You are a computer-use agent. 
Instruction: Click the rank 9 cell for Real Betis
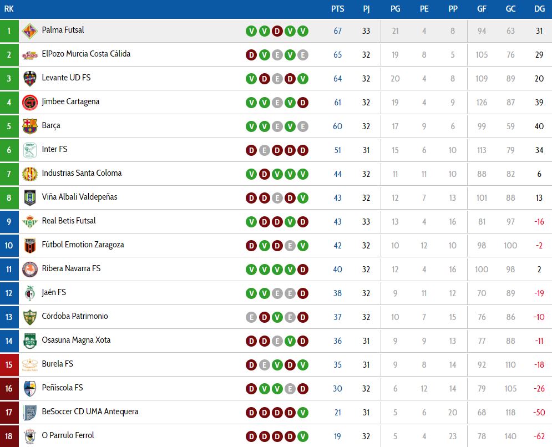point(9,222)
